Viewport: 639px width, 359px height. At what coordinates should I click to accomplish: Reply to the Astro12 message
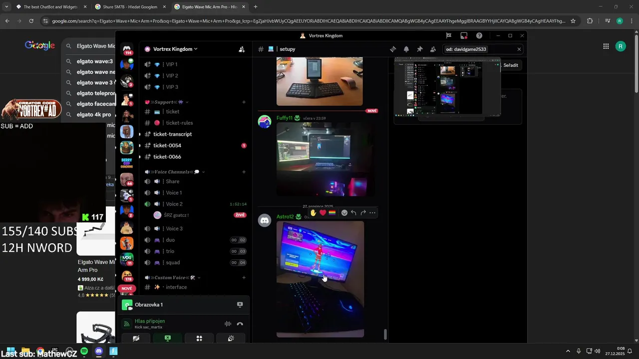coord(353,213)
